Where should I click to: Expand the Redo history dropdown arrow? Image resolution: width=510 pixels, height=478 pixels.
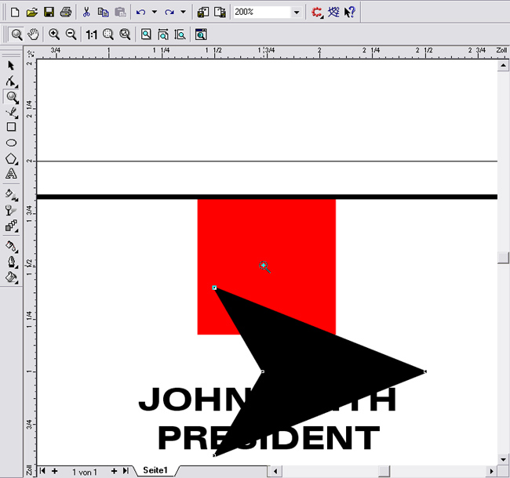pos(183,13)
